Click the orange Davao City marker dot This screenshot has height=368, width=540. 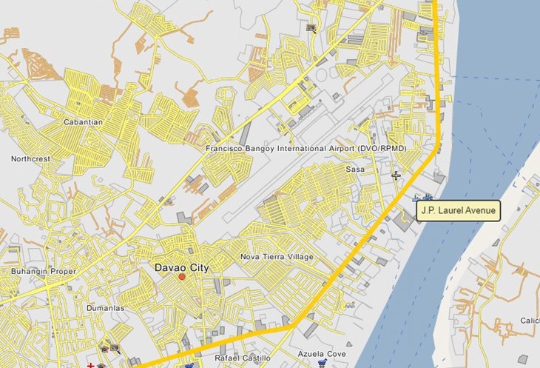(x=182, y=277)
